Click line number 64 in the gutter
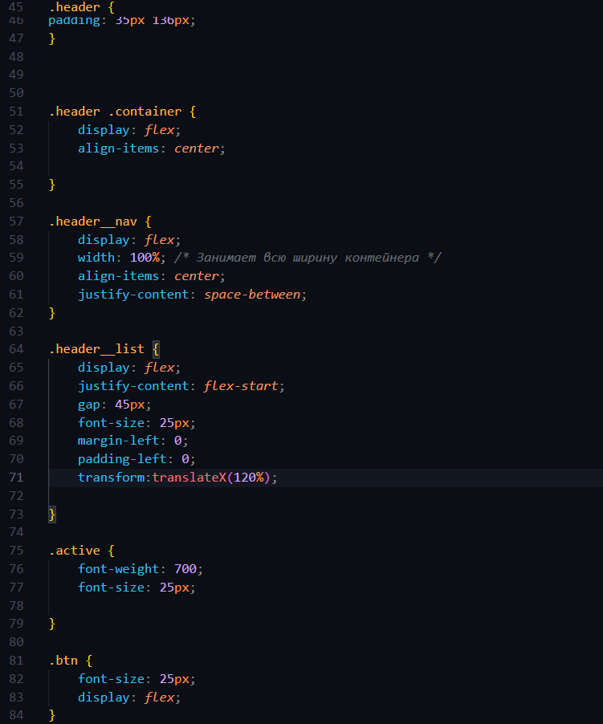Screen dimensions: 603x724 [16, 349]
